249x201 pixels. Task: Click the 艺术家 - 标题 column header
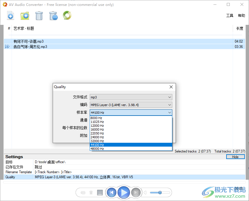click(x=24, y=28)
